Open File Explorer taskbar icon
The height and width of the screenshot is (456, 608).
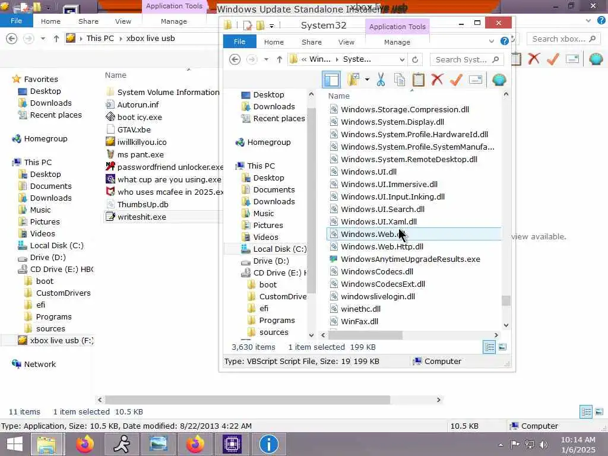click(46, 444)
